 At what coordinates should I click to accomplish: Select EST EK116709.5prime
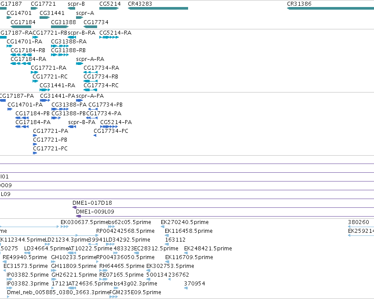tap(167, 262)
